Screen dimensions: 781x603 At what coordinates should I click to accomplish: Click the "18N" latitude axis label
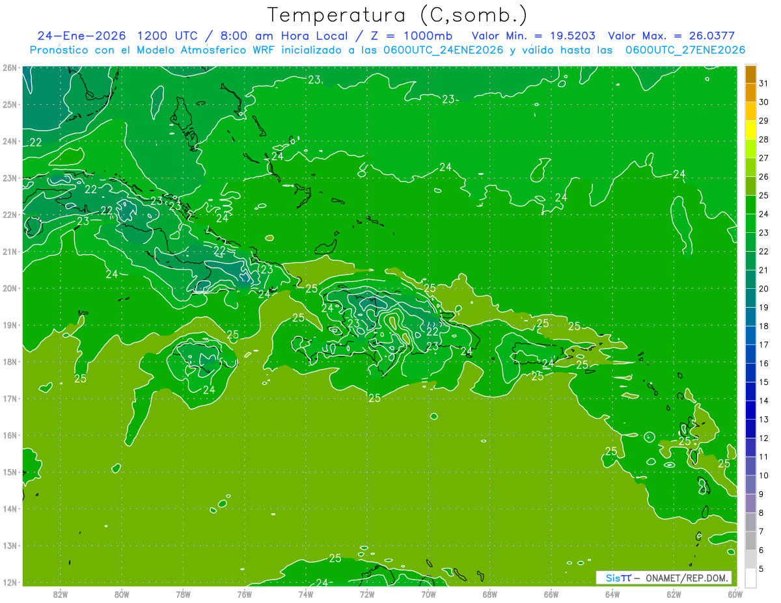(x=10, y=362)
